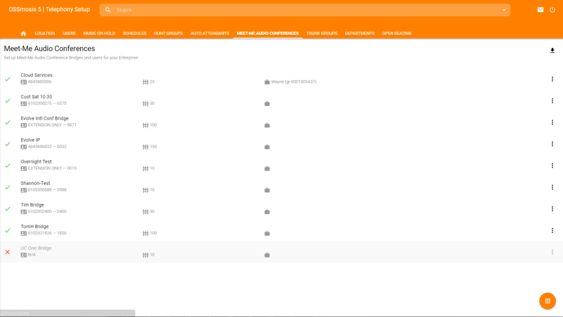Open three-dot menu for Evolve IP
The height and width of the screenshot is (317, 563).
(x=552, y=144)
